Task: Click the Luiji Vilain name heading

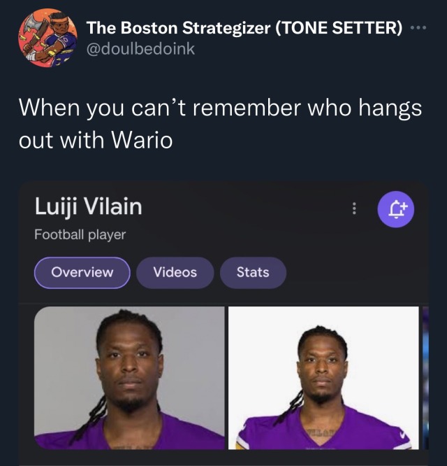Action: point(89,206)
